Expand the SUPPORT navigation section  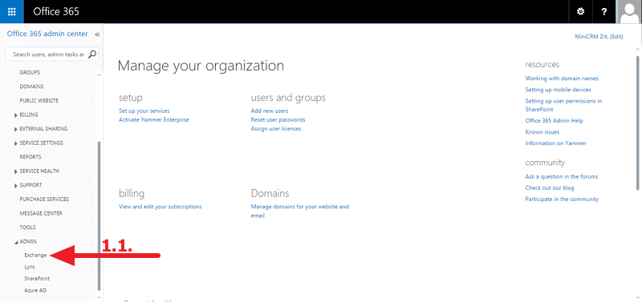16,186
